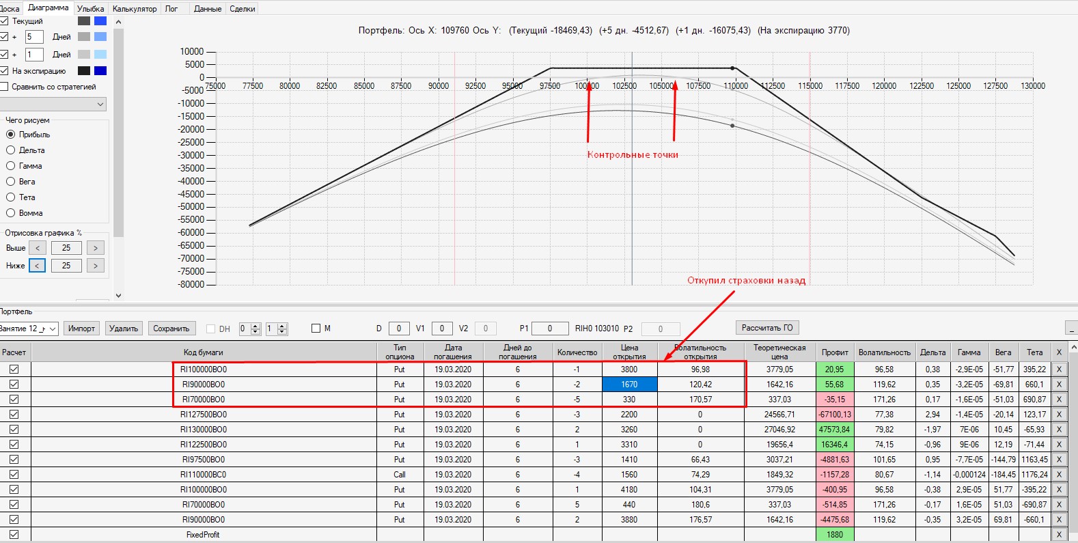The height and width of the screenshot is (543, 1078).
Task: Remove the RI97500BO0 put row via X
Action: [x=1059, y=460]
